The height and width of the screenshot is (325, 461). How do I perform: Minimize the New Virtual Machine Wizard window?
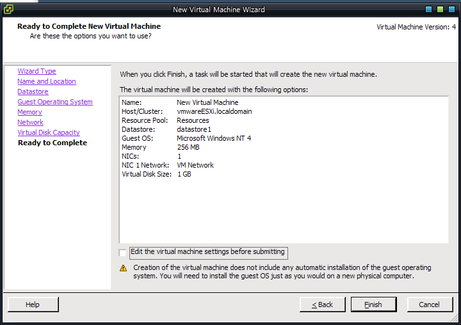click(428, 10)
